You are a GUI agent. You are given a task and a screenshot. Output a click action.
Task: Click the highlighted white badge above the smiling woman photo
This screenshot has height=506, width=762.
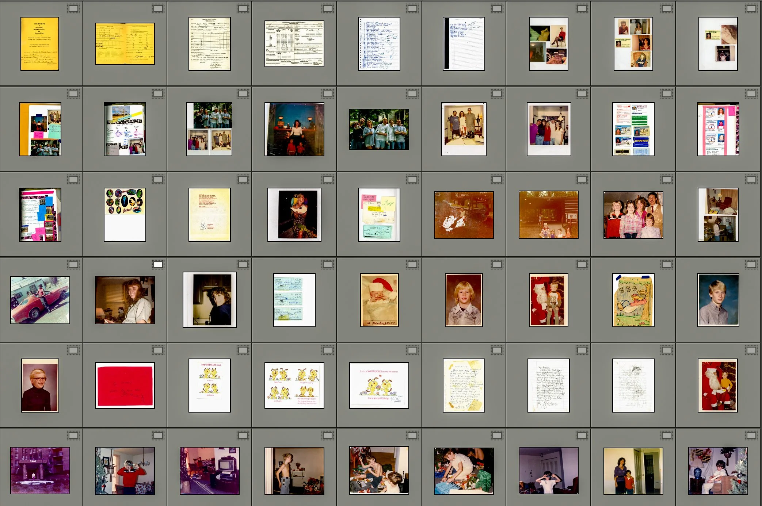[x=158, y=265]
